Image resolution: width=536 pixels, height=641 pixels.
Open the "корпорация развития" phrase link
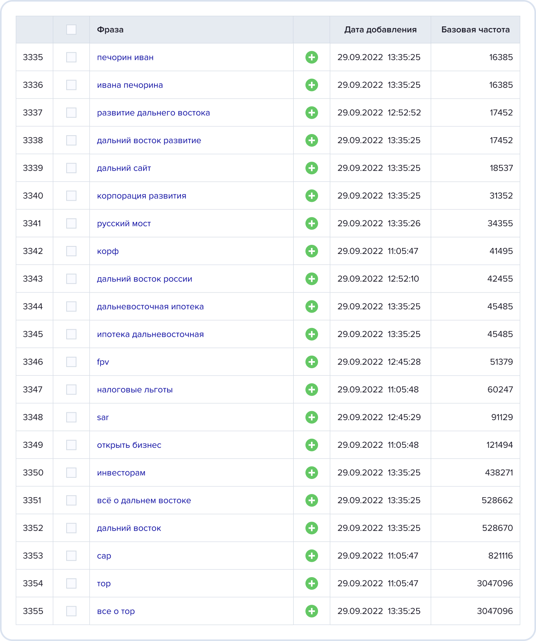click(x=141, y=196)
